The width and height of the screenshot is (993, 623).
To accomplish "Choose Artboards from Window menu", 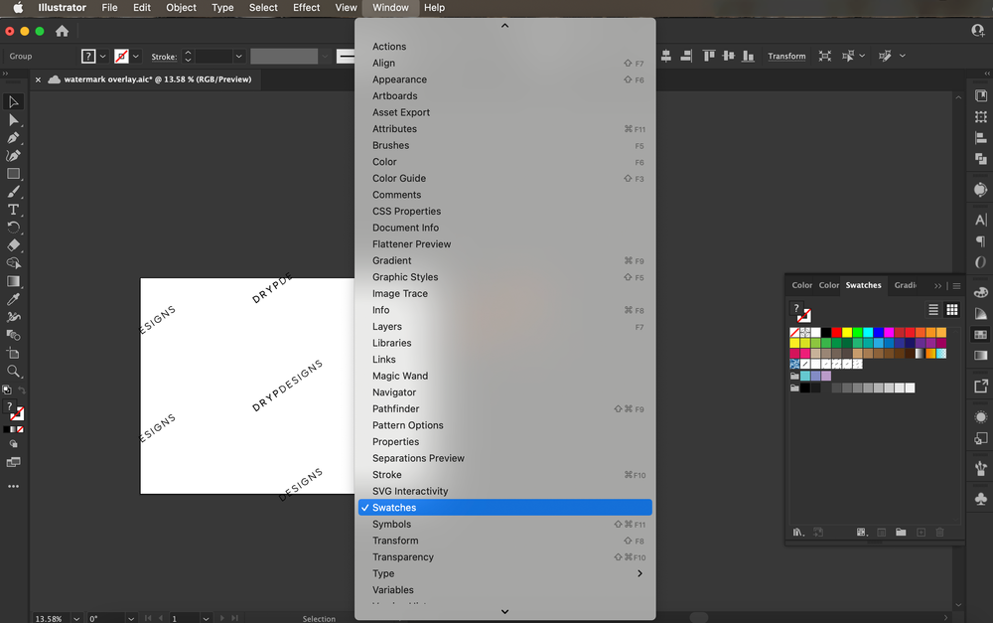I will click(x=504, y=95).
